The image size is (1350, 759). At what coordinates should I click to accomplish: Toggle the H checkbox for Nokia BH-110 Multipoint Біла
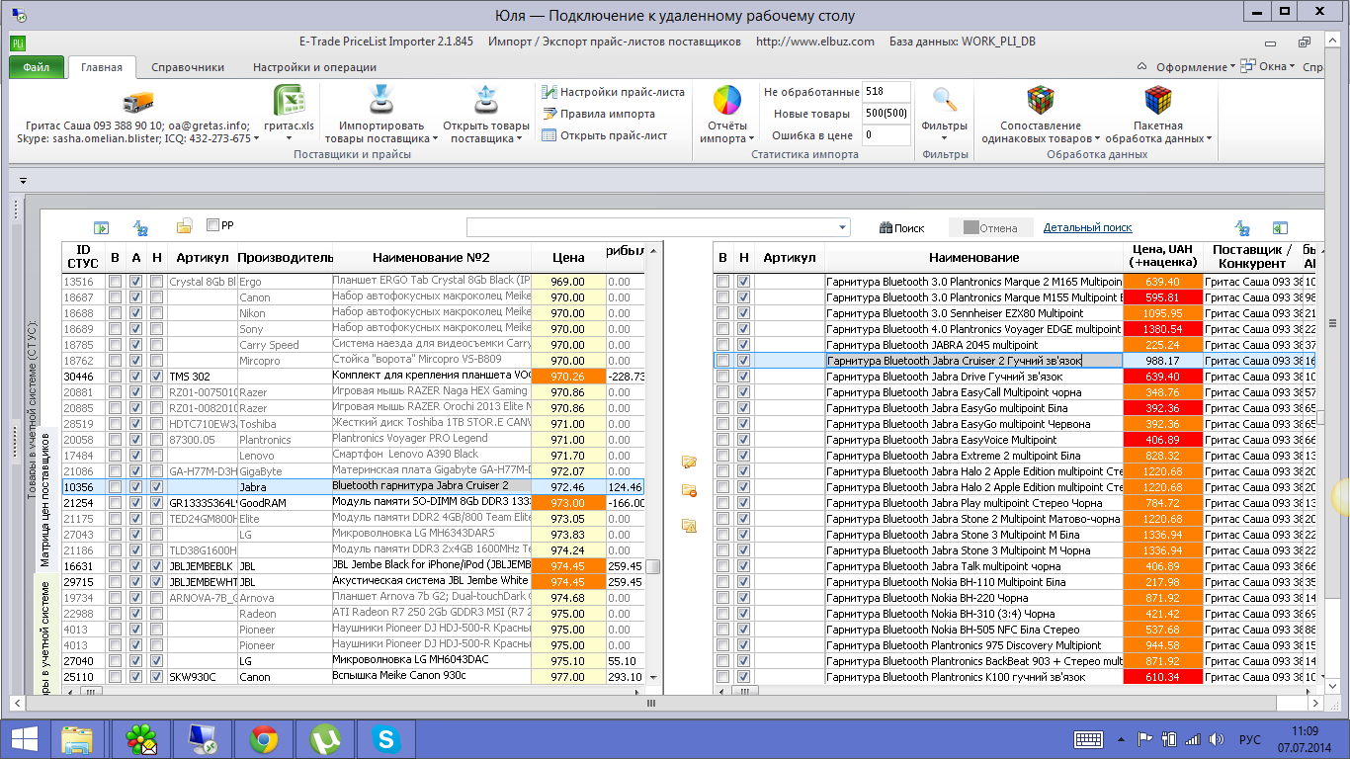pos(743,582)
